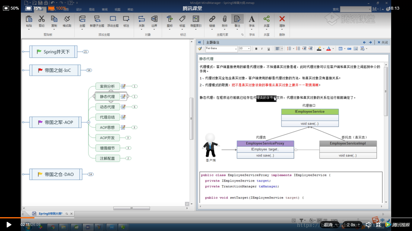Open the font color dropdown arrow
This screenshot has width=412, height=231.
click(x=333, y=49)
